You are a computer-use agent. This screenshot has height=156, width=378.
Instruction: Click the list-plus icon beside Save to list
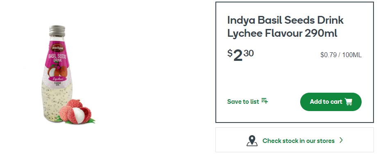[x=265, y=101]
